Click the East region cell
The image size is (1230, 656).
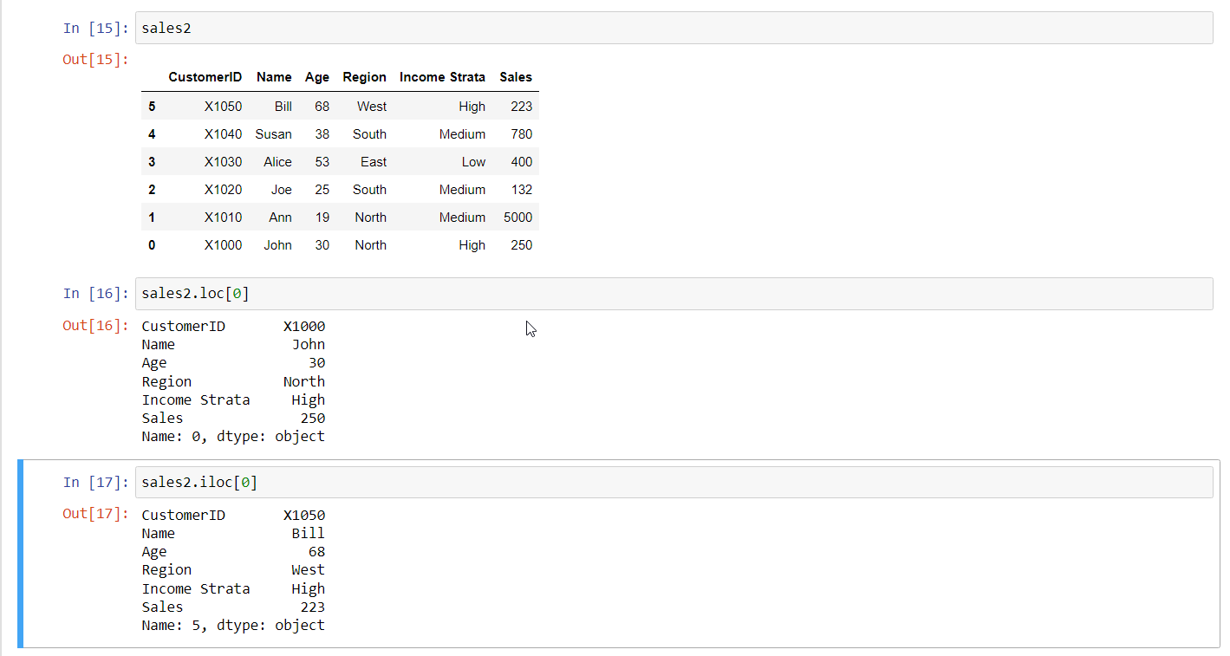tap(374, 162)
